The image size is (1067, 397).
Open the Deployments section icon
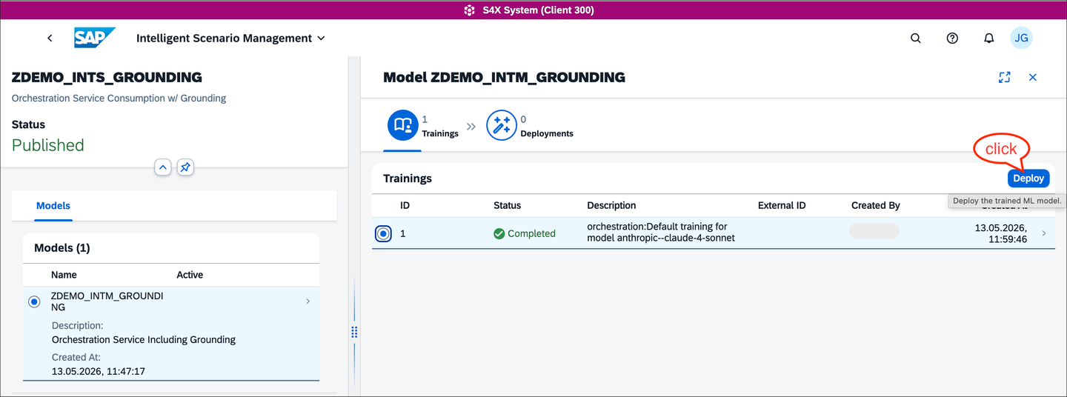502,125
